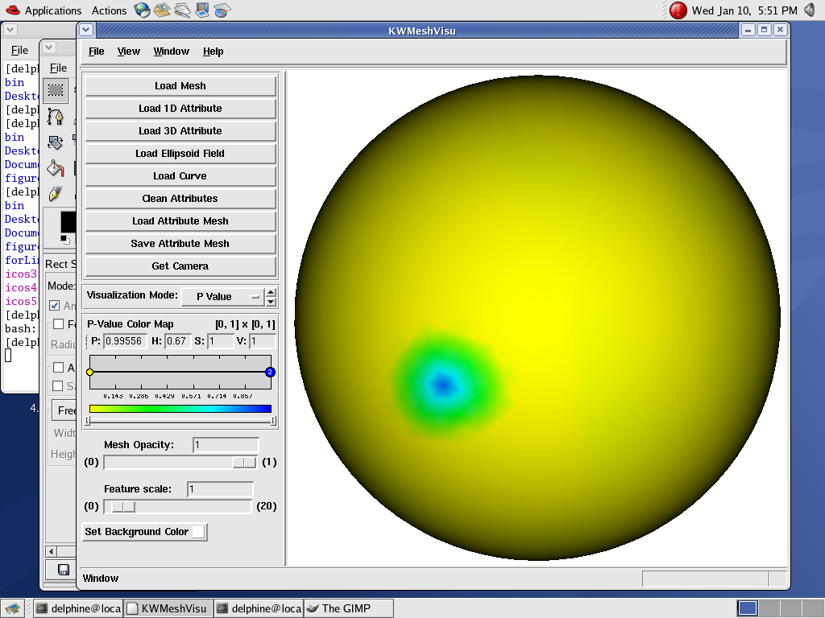Open the Help menu in KWMeshVisu

[x=213, y=51]
